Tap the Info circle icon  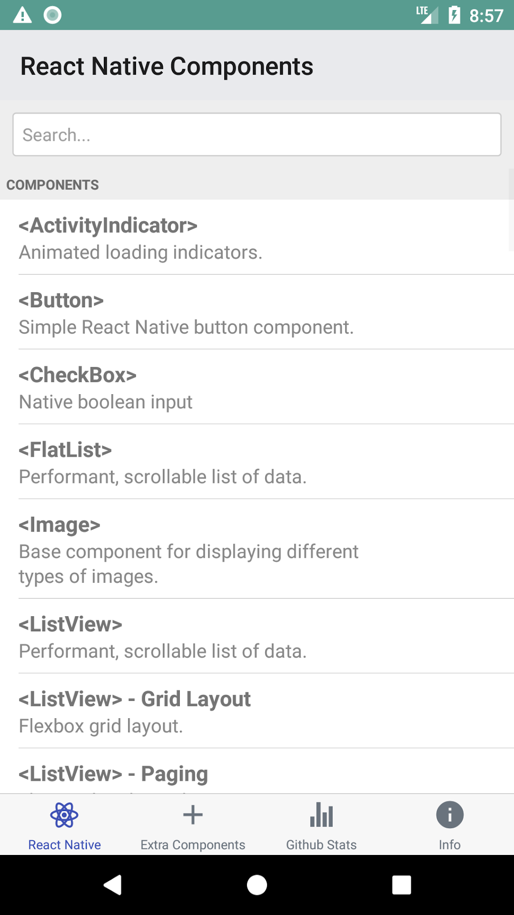coord(449,814)
